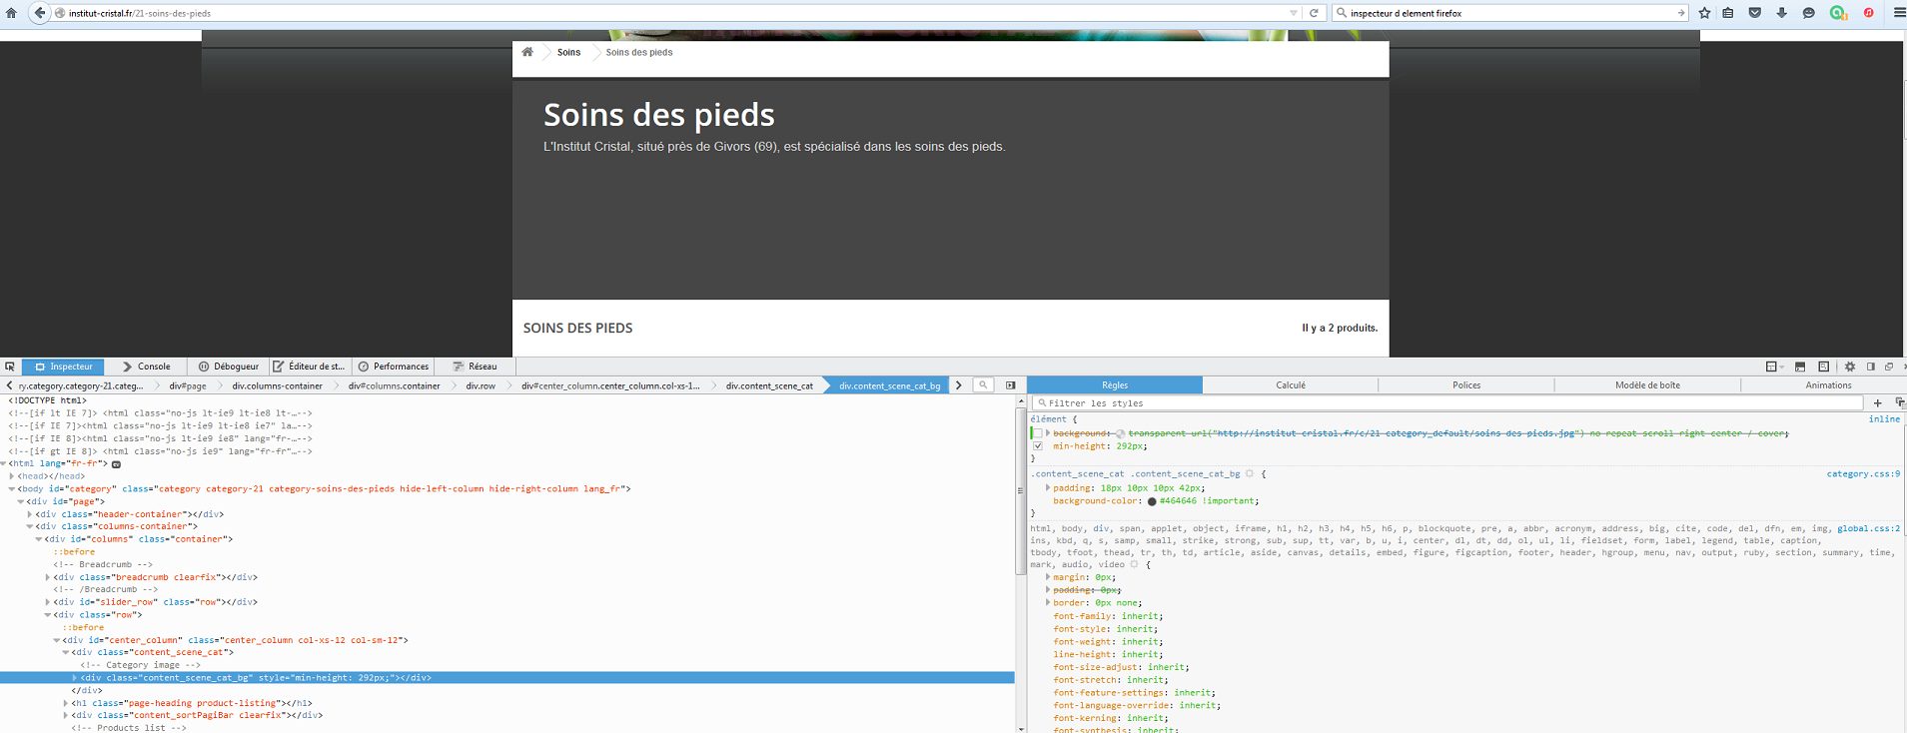
Task: Expand the slider_row div node
Action: (48, 602)
